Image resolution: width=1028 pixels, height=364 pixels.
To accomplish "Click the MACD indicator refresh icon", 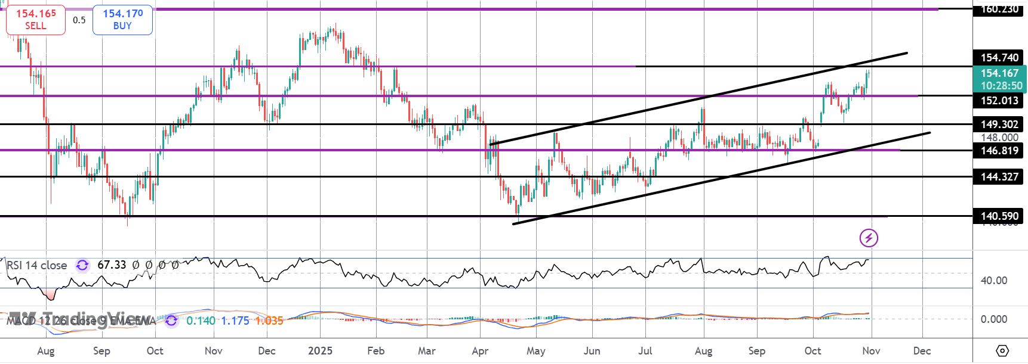I will 171,321.
